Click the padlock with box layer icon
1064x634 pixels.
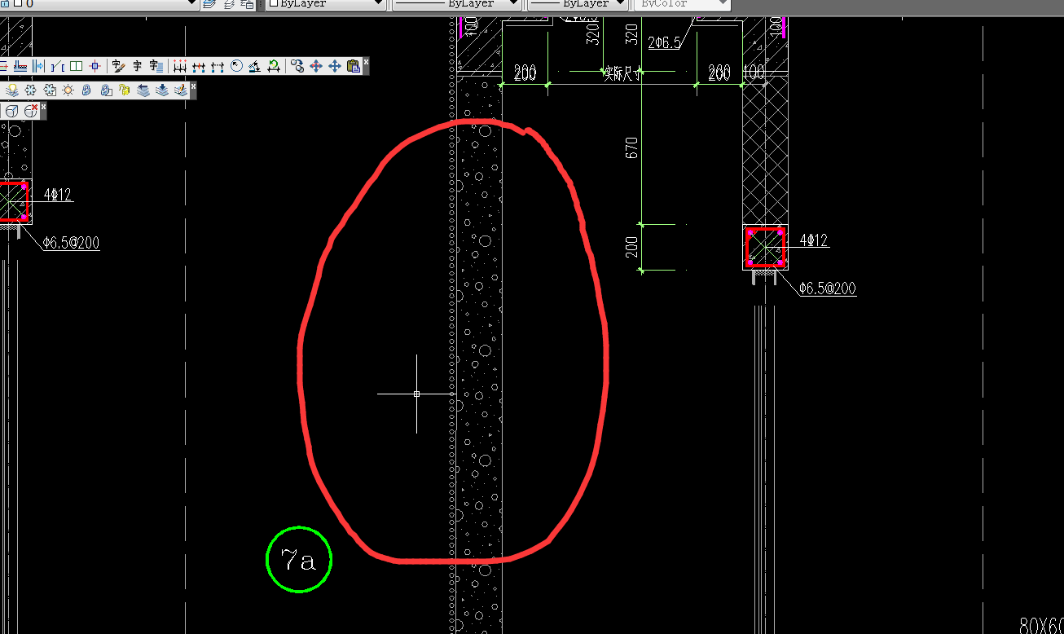106,90
